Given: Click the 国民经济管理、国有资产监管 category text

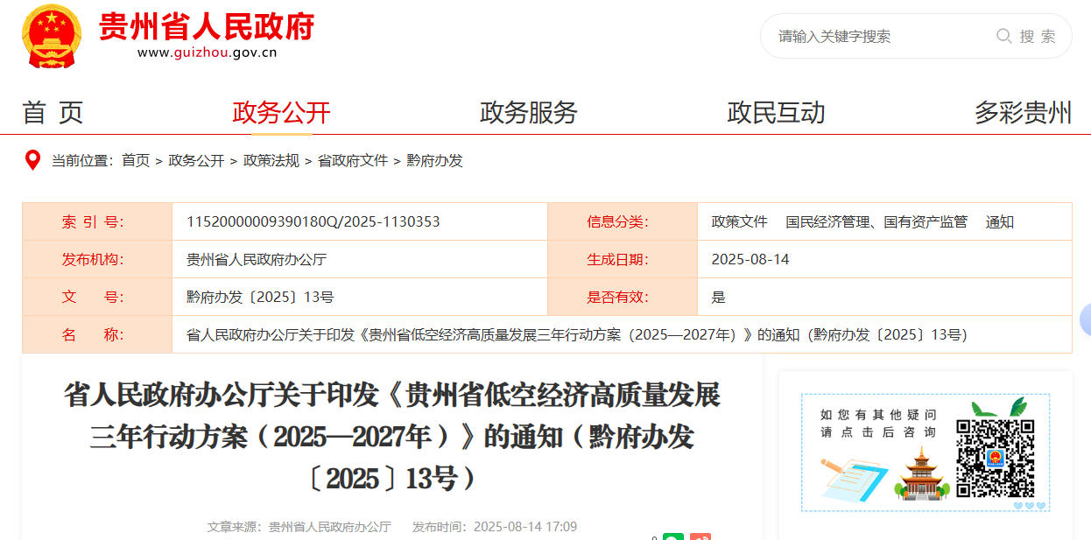Looking at the screenshot, I should tap(876, 222).
